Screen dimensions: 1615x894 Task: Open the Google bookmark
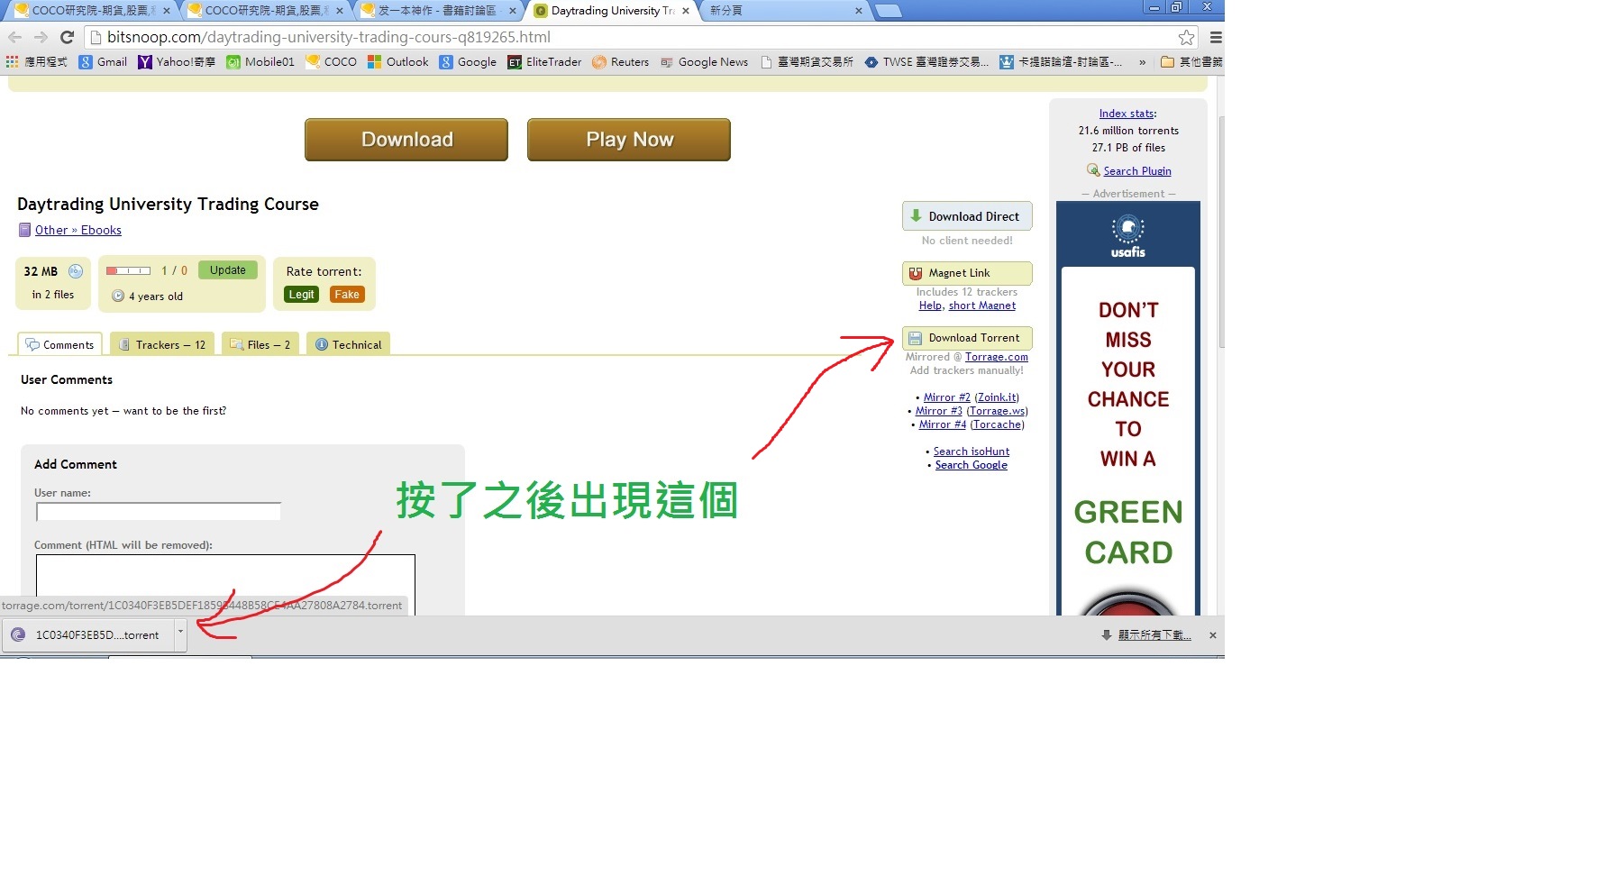[468, 62]
